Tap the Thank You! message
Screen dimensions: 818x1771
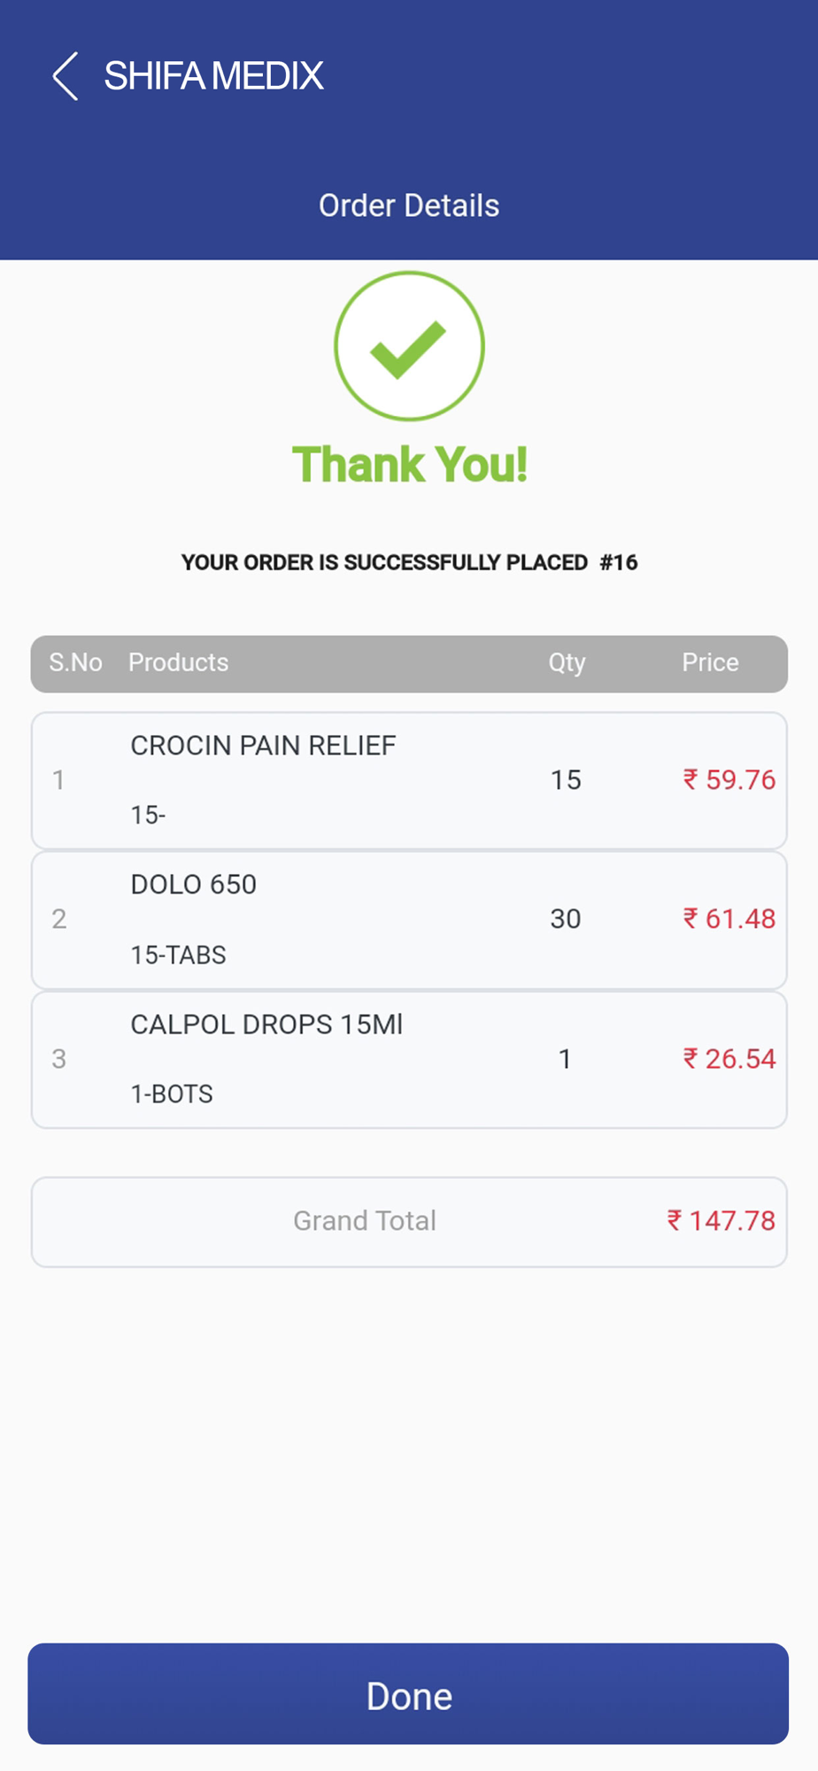pyautogui.click(x=409, y=464)
